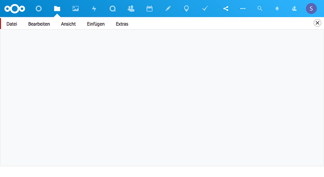Open the Activity lightning bolt icon
Viewport: 324px width, 177px height.
pos(94,8)
